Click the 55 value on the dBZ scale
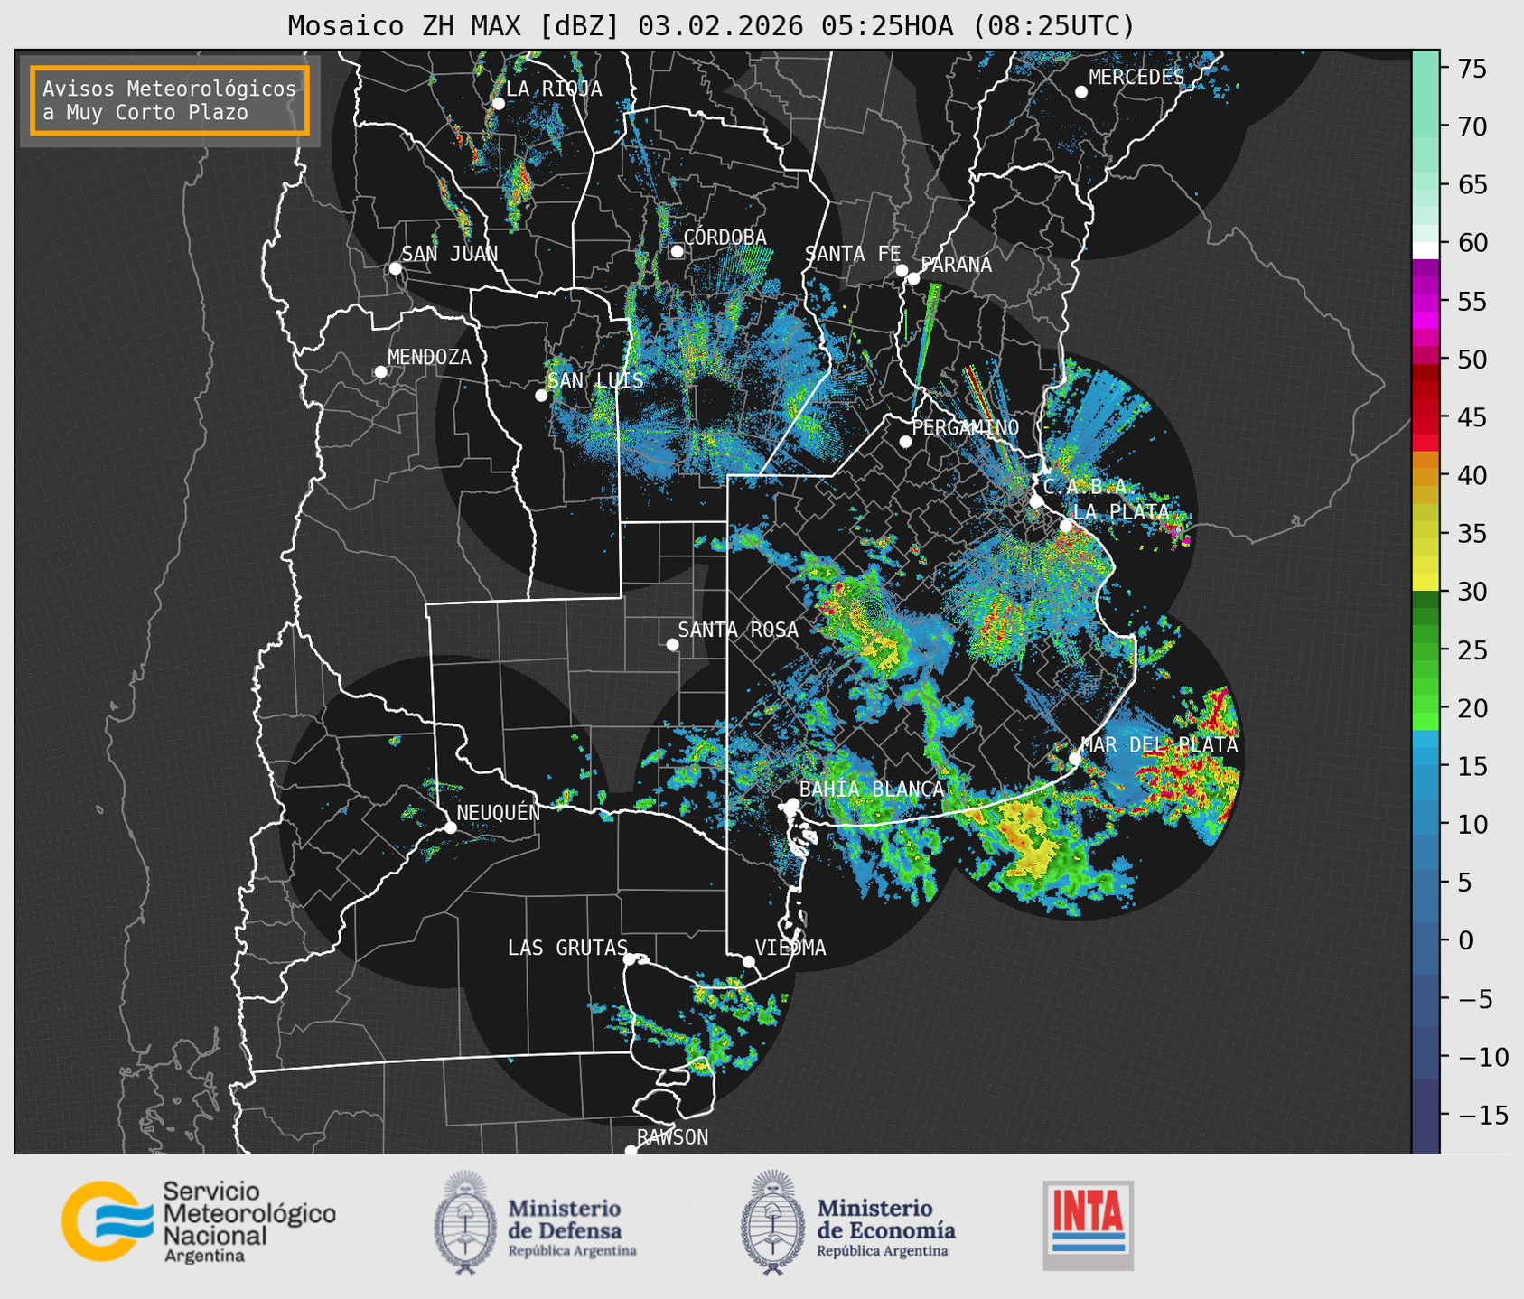This screenshot has width=1524, height=1299. tap(1472, 302)
